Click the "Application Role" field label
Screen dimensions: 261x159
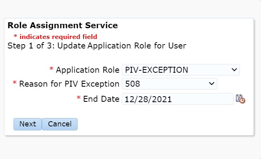coord(88,70)
